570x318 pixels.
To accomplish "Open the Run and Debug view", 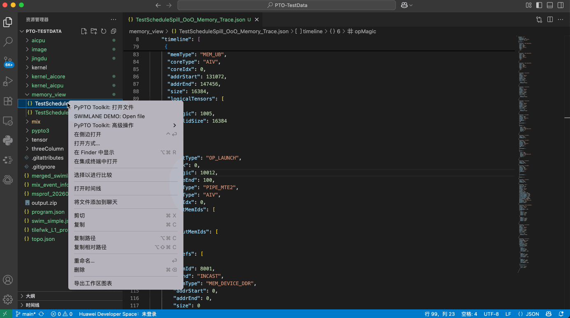I will (x=8, y=81).
